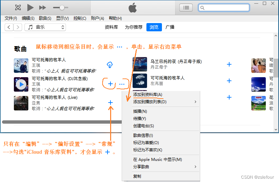The image size is (279, 182).
Task: Skip to next track with fast-forward button
Action: coord(43,8)
